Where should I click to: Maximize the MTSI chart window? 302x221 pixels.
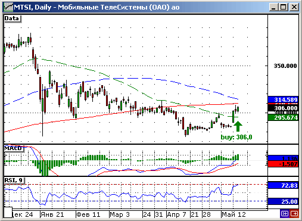point(284,7)
